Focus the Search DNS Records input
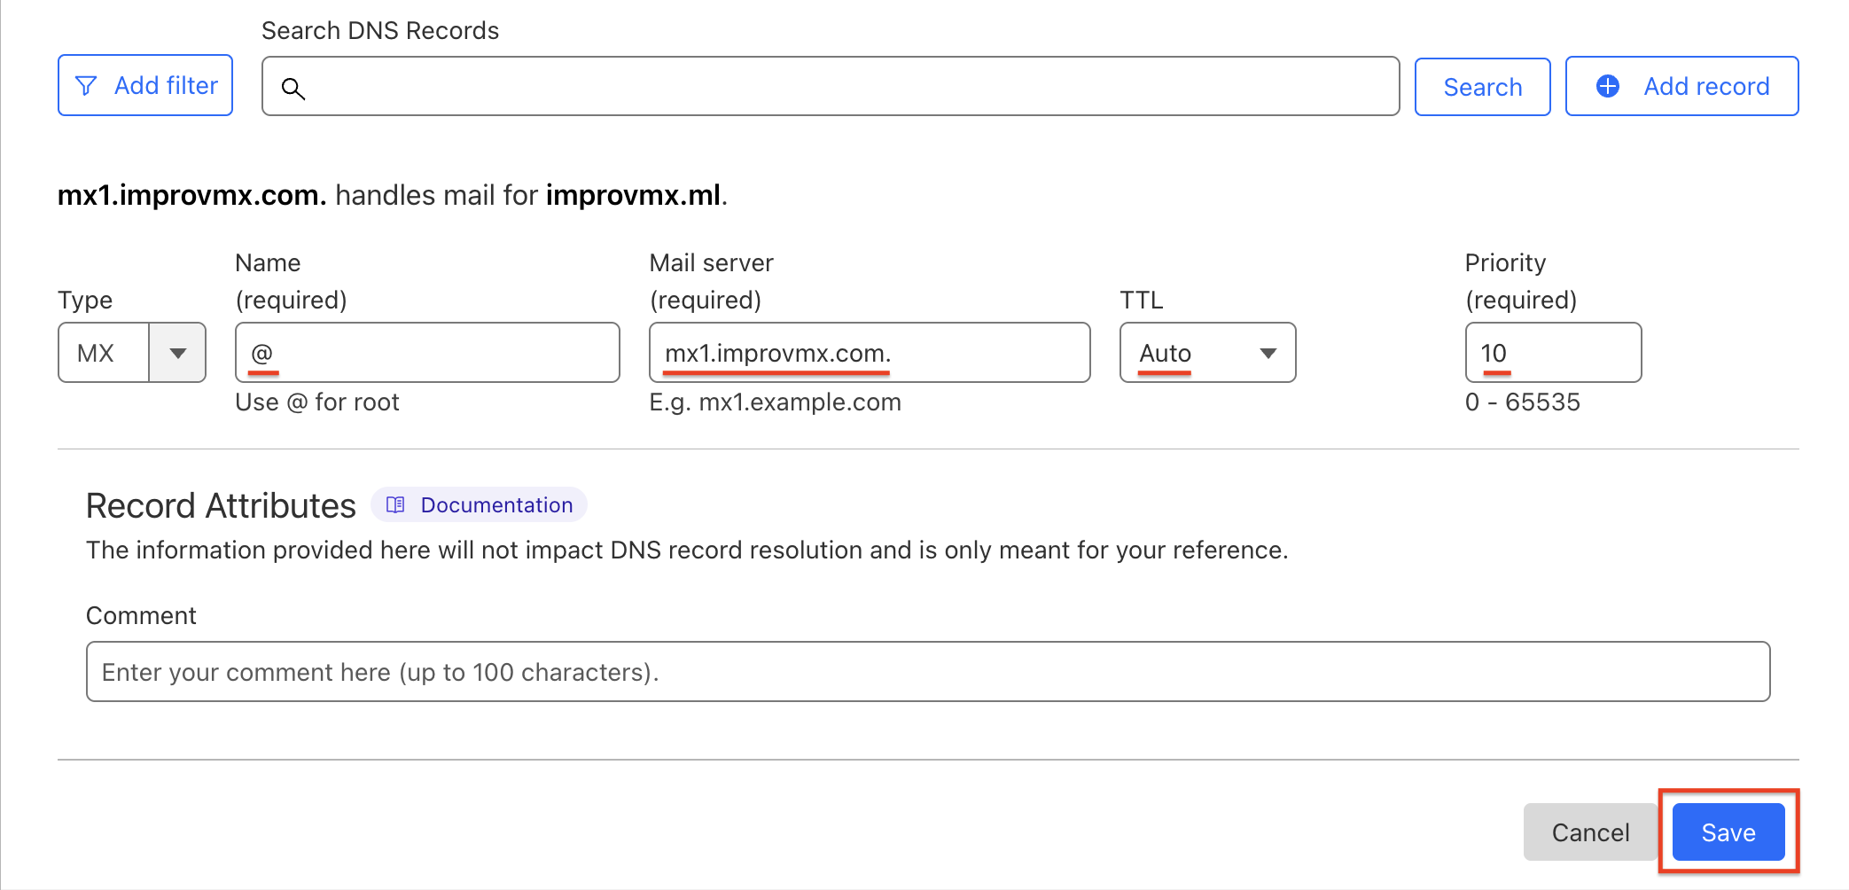The height and width of the screenshot is (890, 1849). click(x=842, y=87)
